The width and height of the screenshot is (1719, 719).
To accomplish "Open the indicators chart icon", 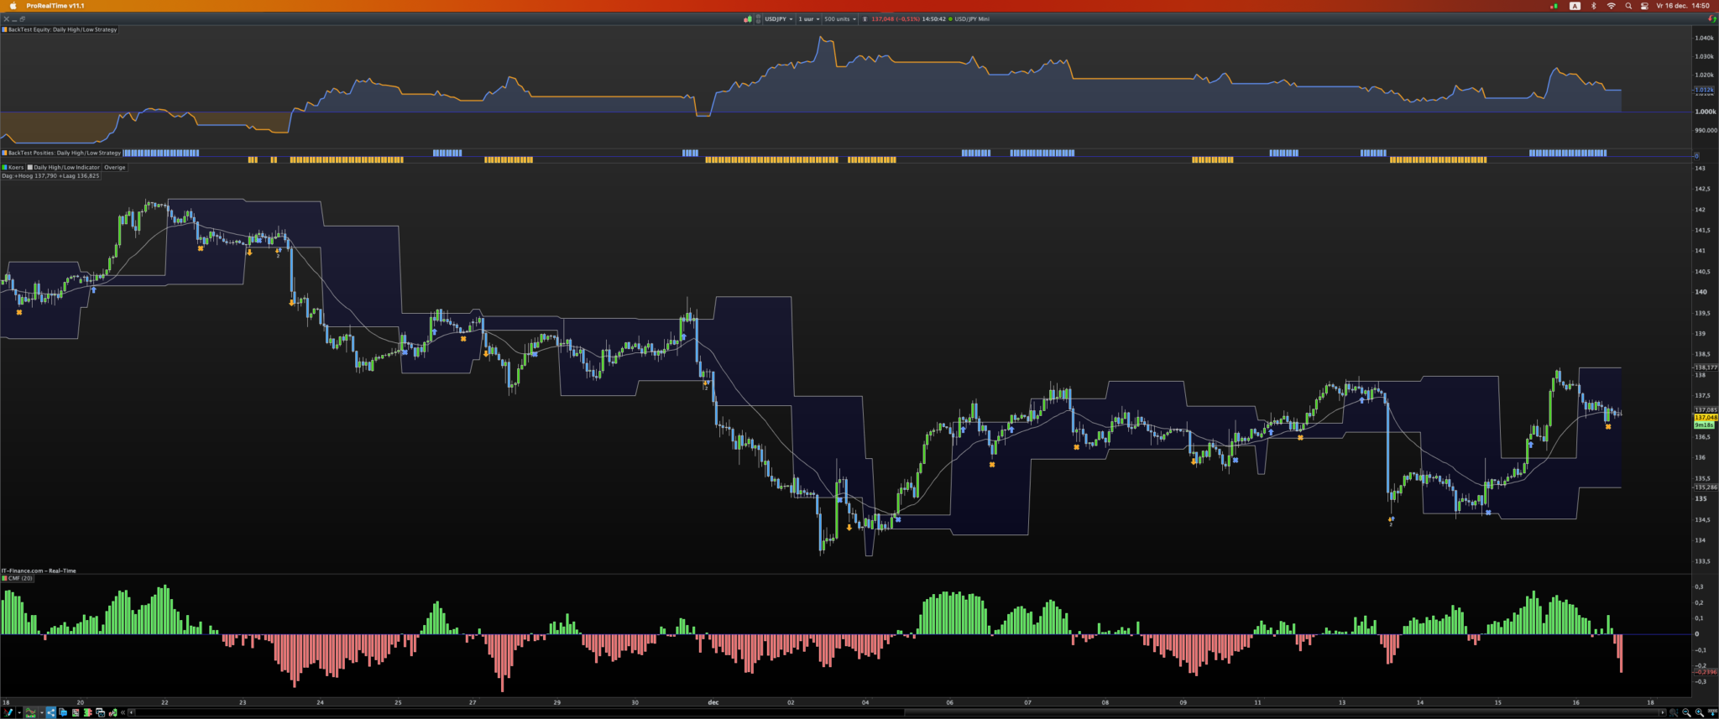I will 30,712.
